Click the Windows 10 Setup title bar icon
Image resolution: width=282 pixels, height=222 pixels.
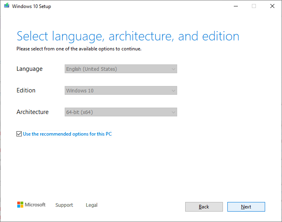point(7,6)
